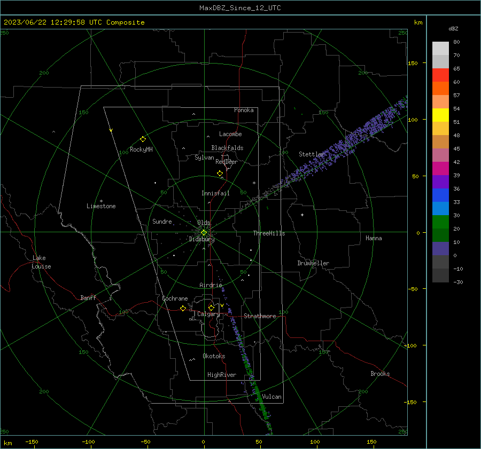Click the Vulcan label
481x449 pixels.
point(272,397)
